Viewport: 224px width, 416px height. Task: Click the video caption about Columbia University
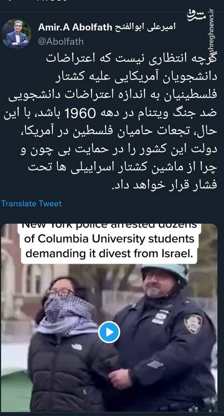(x=109, y=243)
